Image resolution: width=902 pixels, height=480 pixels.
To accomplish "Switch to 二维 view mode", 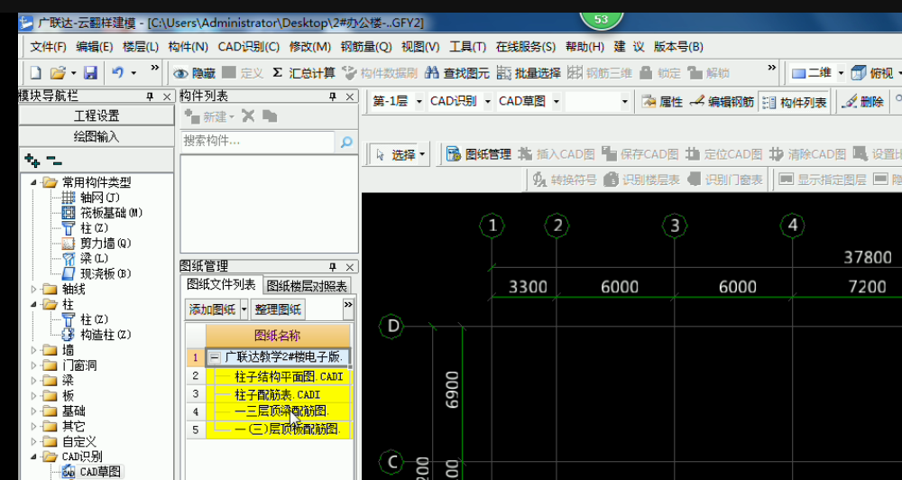I will tap(813, 73).
